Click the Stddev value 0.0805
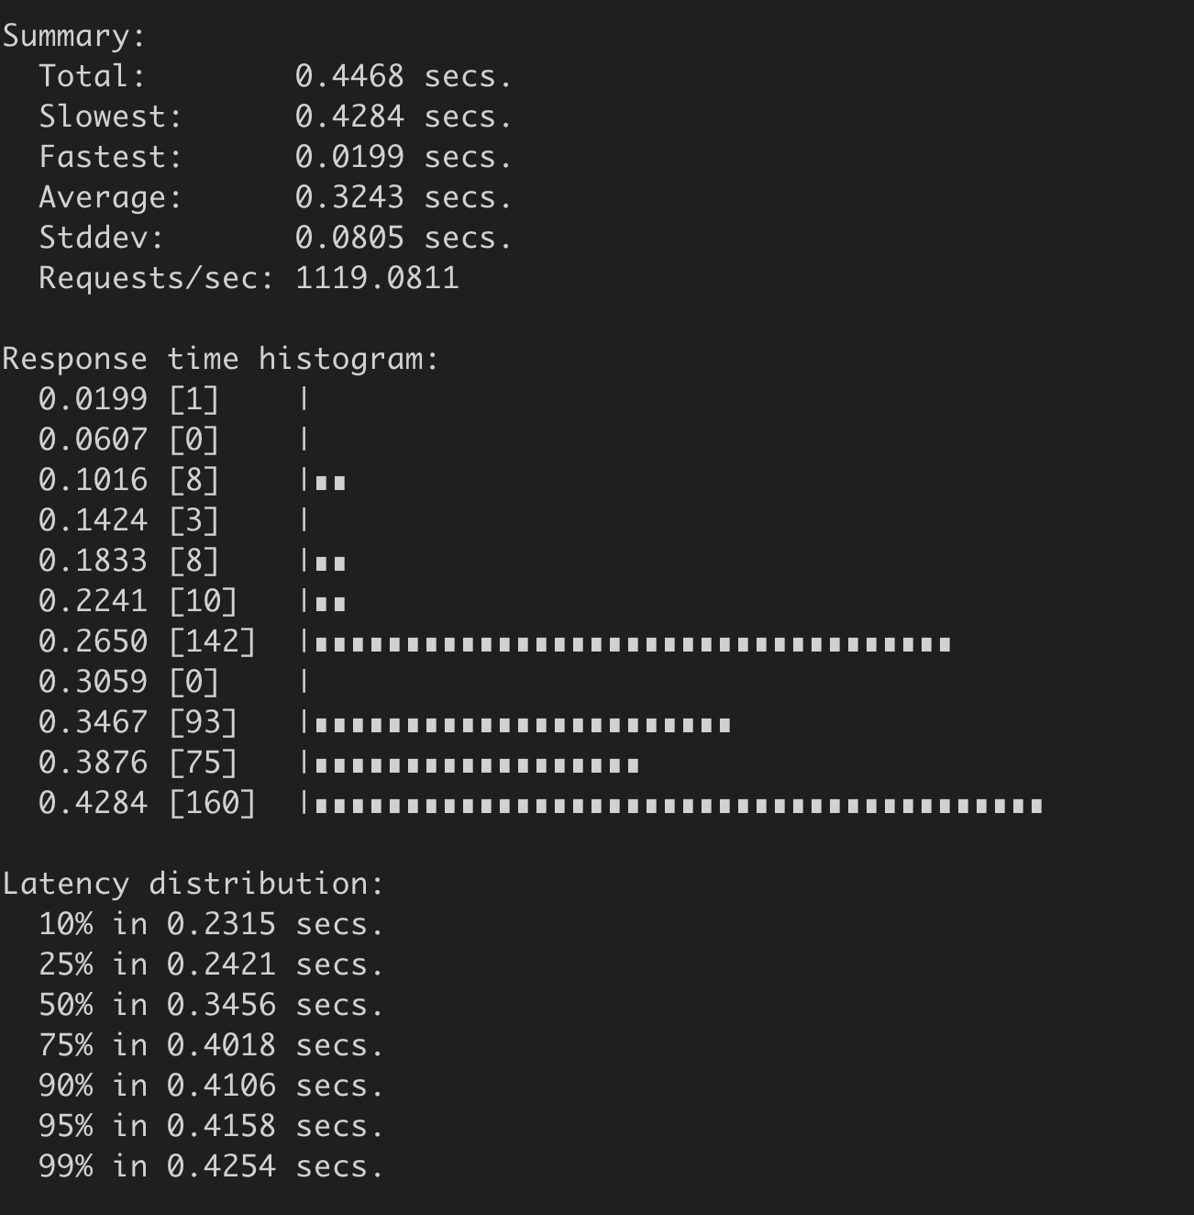Screen dimensions: 1194x1215 (x=348, y=238)
